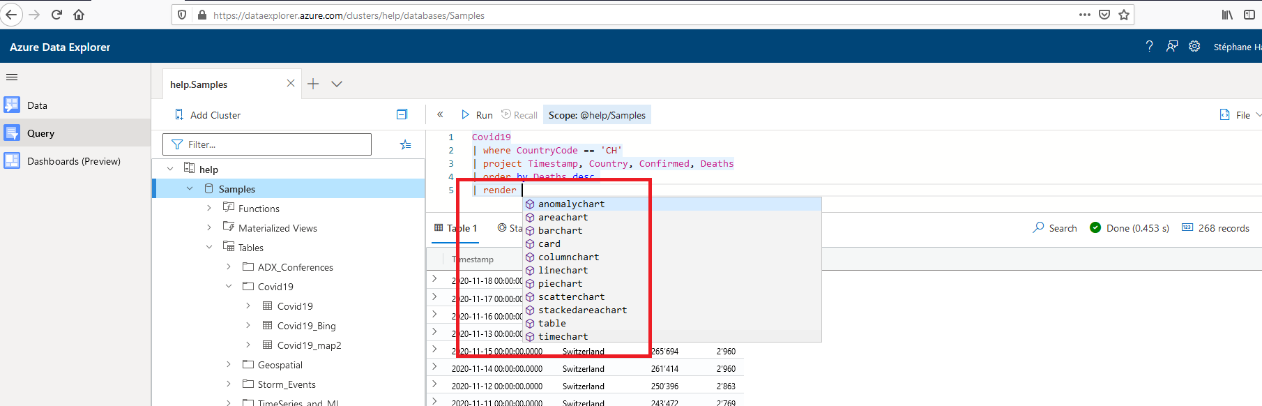The width and height of the screenshot is (1262, 406).
Task: Focus the Filter input field
Action: [267, 144]
